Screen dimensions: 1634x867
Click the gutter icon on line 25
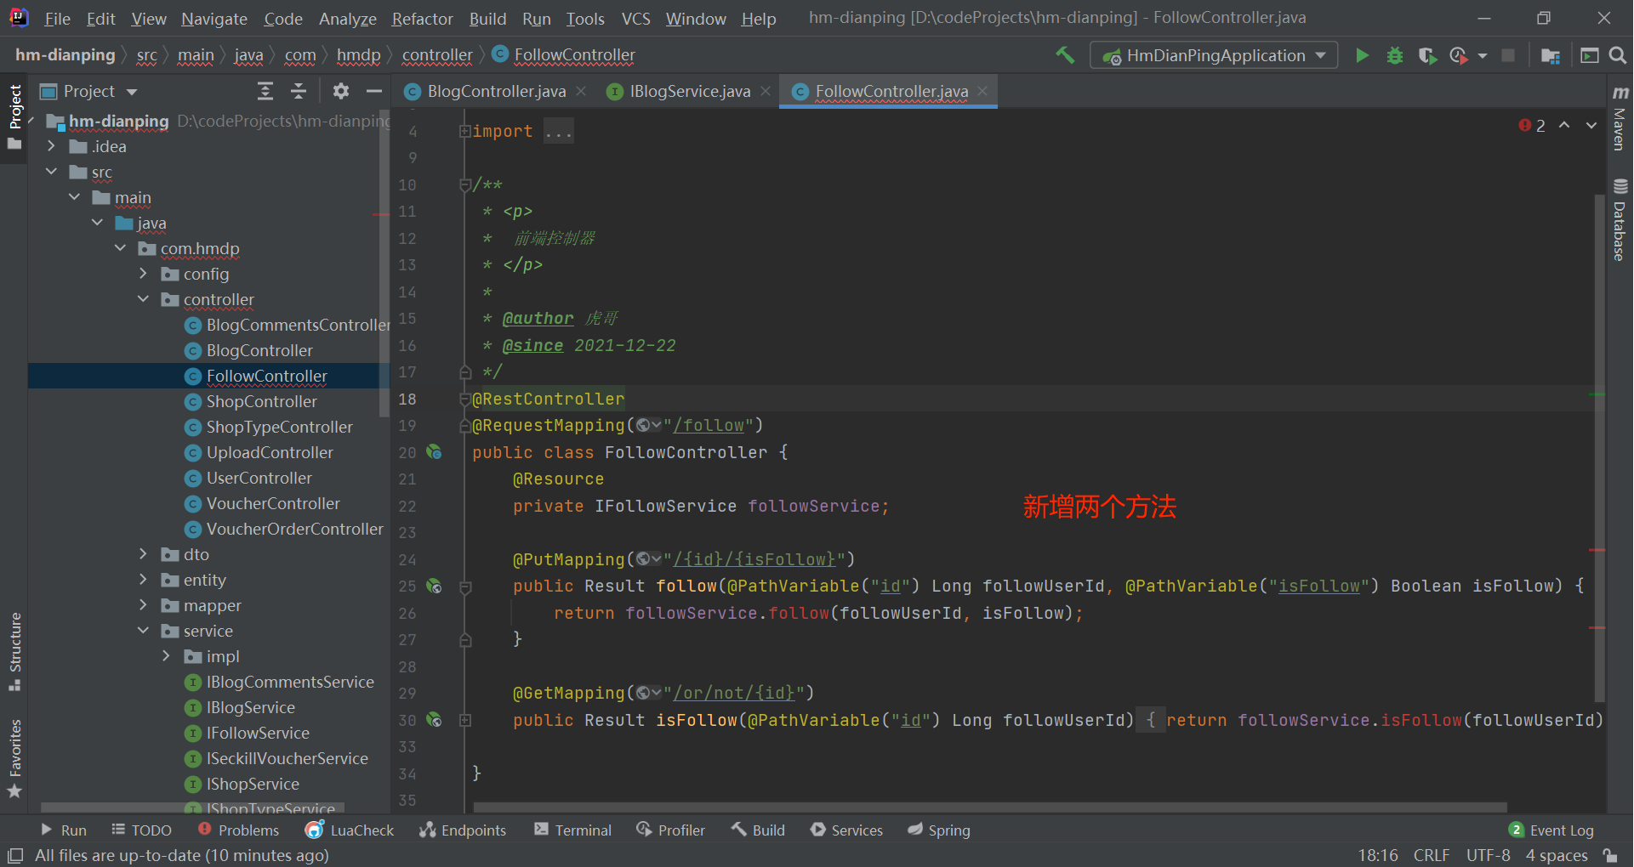click(x=434, y=586)
